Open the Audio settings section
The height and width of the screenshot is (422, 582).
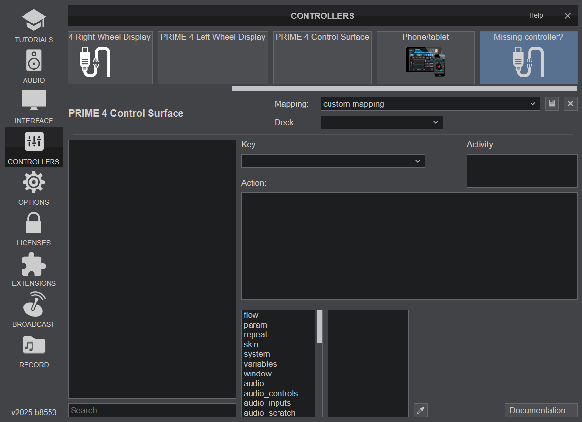coord(34,67)
